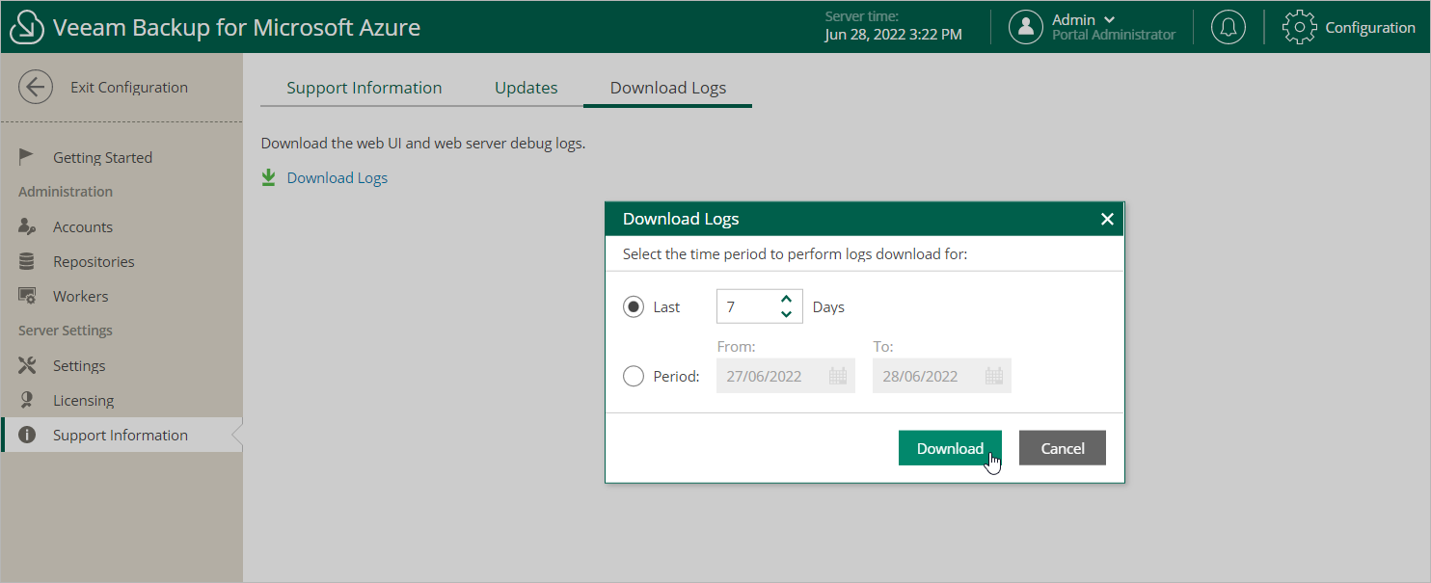Click the Server Settings section heading
The height and width of the screenshot is (583, 1431).
pyautogui.click(x=66, y=331)
